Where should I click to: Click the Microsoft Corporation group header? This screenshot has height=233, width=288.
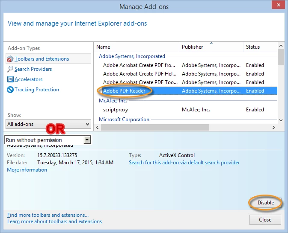(124, 119)
